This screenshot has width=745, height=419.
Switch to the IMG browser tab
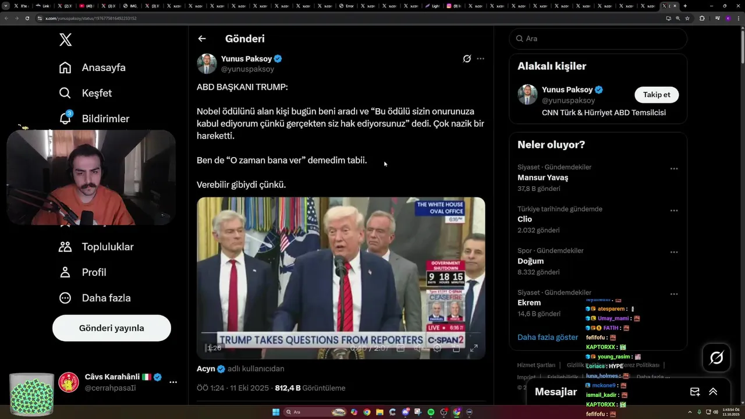pyautogui.click(x=131, y=6)
